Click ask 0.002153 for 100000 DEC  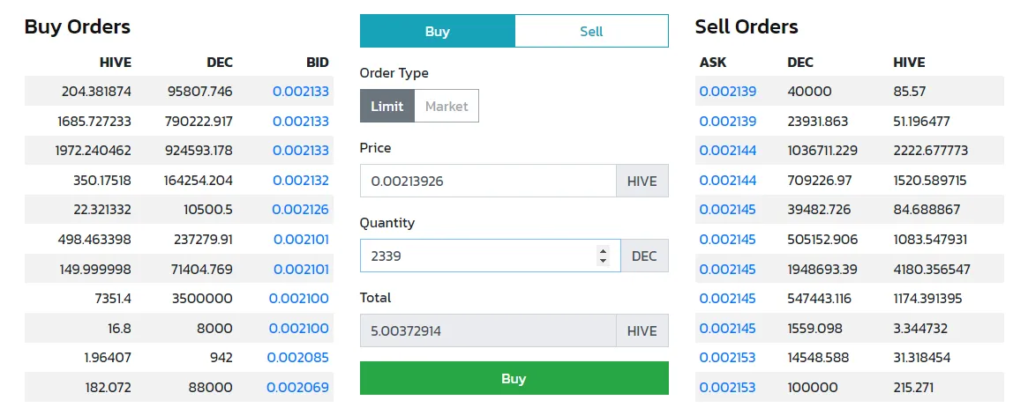coord(728,388)
